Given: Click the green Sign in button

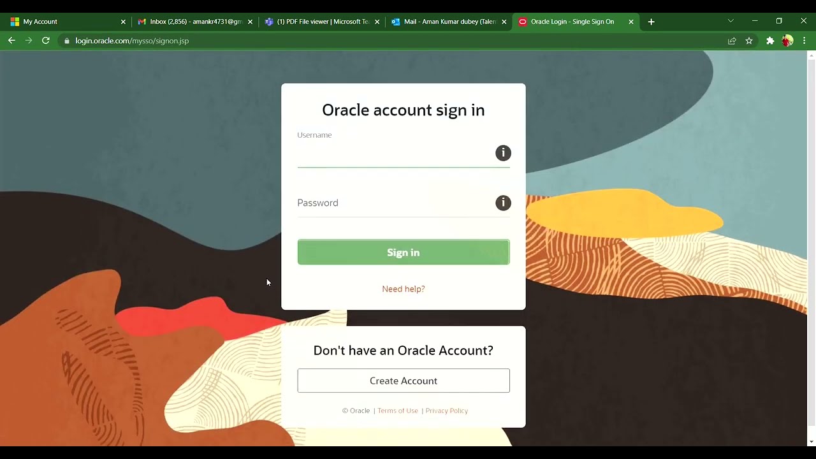Looking at the screenshot, I should tap(404, 252).
